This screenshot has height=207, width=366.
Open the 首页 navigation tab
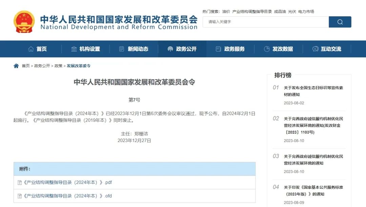click(x=37, y=49)
